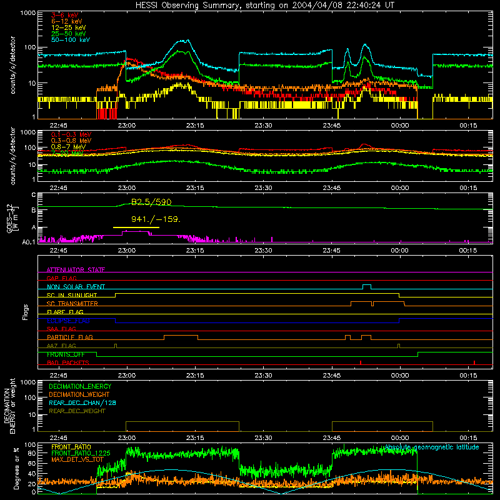Select the SC_IN_SUNLIGHT flag label

coord(72,295)
